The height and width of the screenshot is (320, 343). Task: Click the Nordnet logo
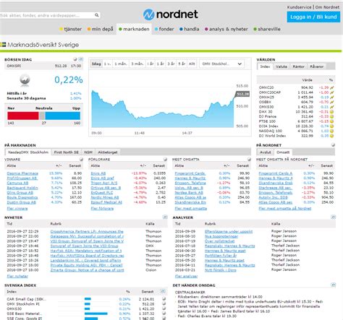pos(171,14)
